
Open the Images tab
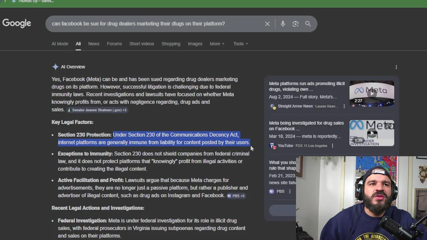[x=195, y=44]
